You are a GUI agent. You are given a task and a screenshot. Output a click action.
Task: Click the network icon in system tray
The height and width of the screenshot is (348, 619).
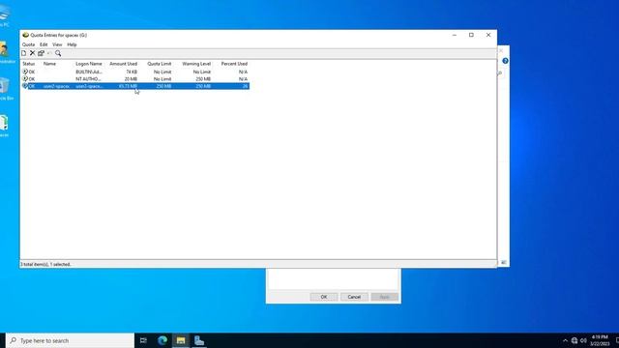coord(575,340)
